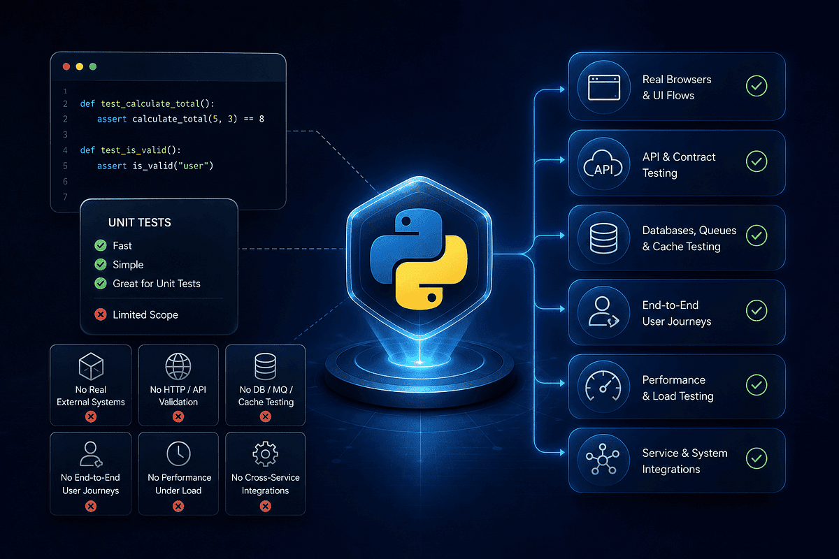Click the code line assert is_valid("user")
839x559 pixels.
[155, 166]
